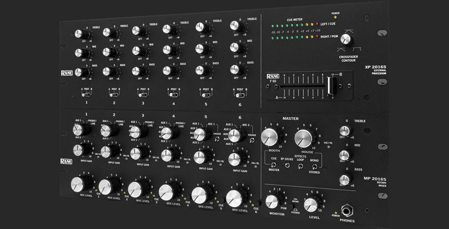Click the master House level knob

[304, 138]
